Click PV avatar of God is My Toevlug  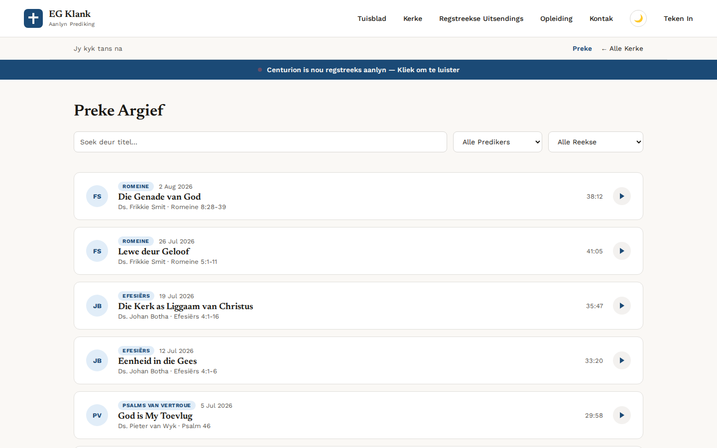point(97,415)
